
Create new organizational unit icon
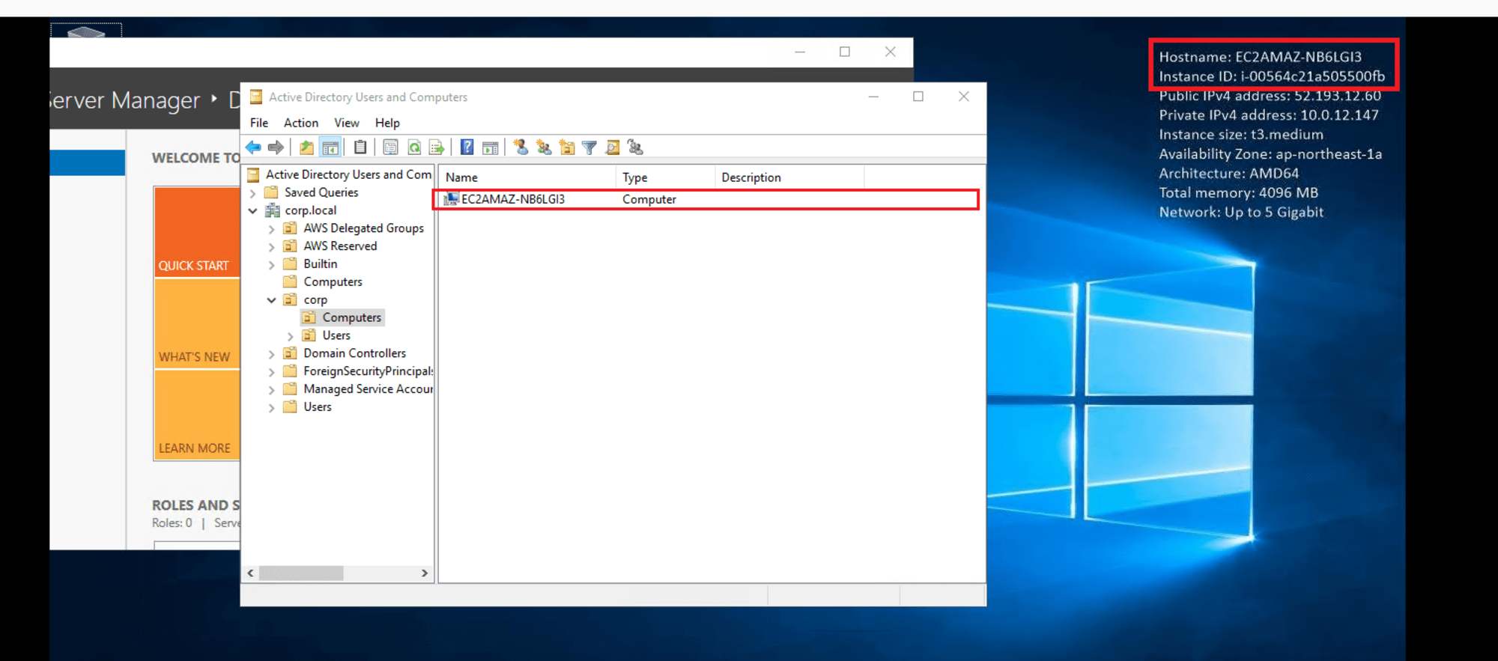click(567, 147)
